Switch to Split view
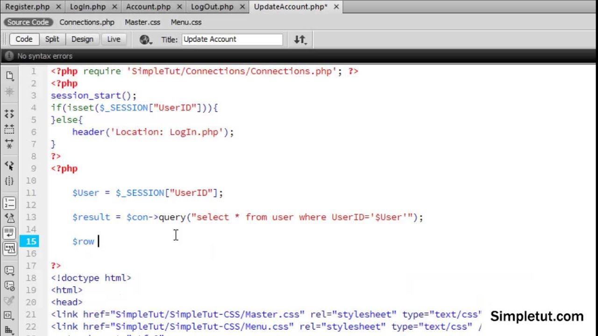The height and width of the screenshot is (336, 598). click(x=52, y=39)
